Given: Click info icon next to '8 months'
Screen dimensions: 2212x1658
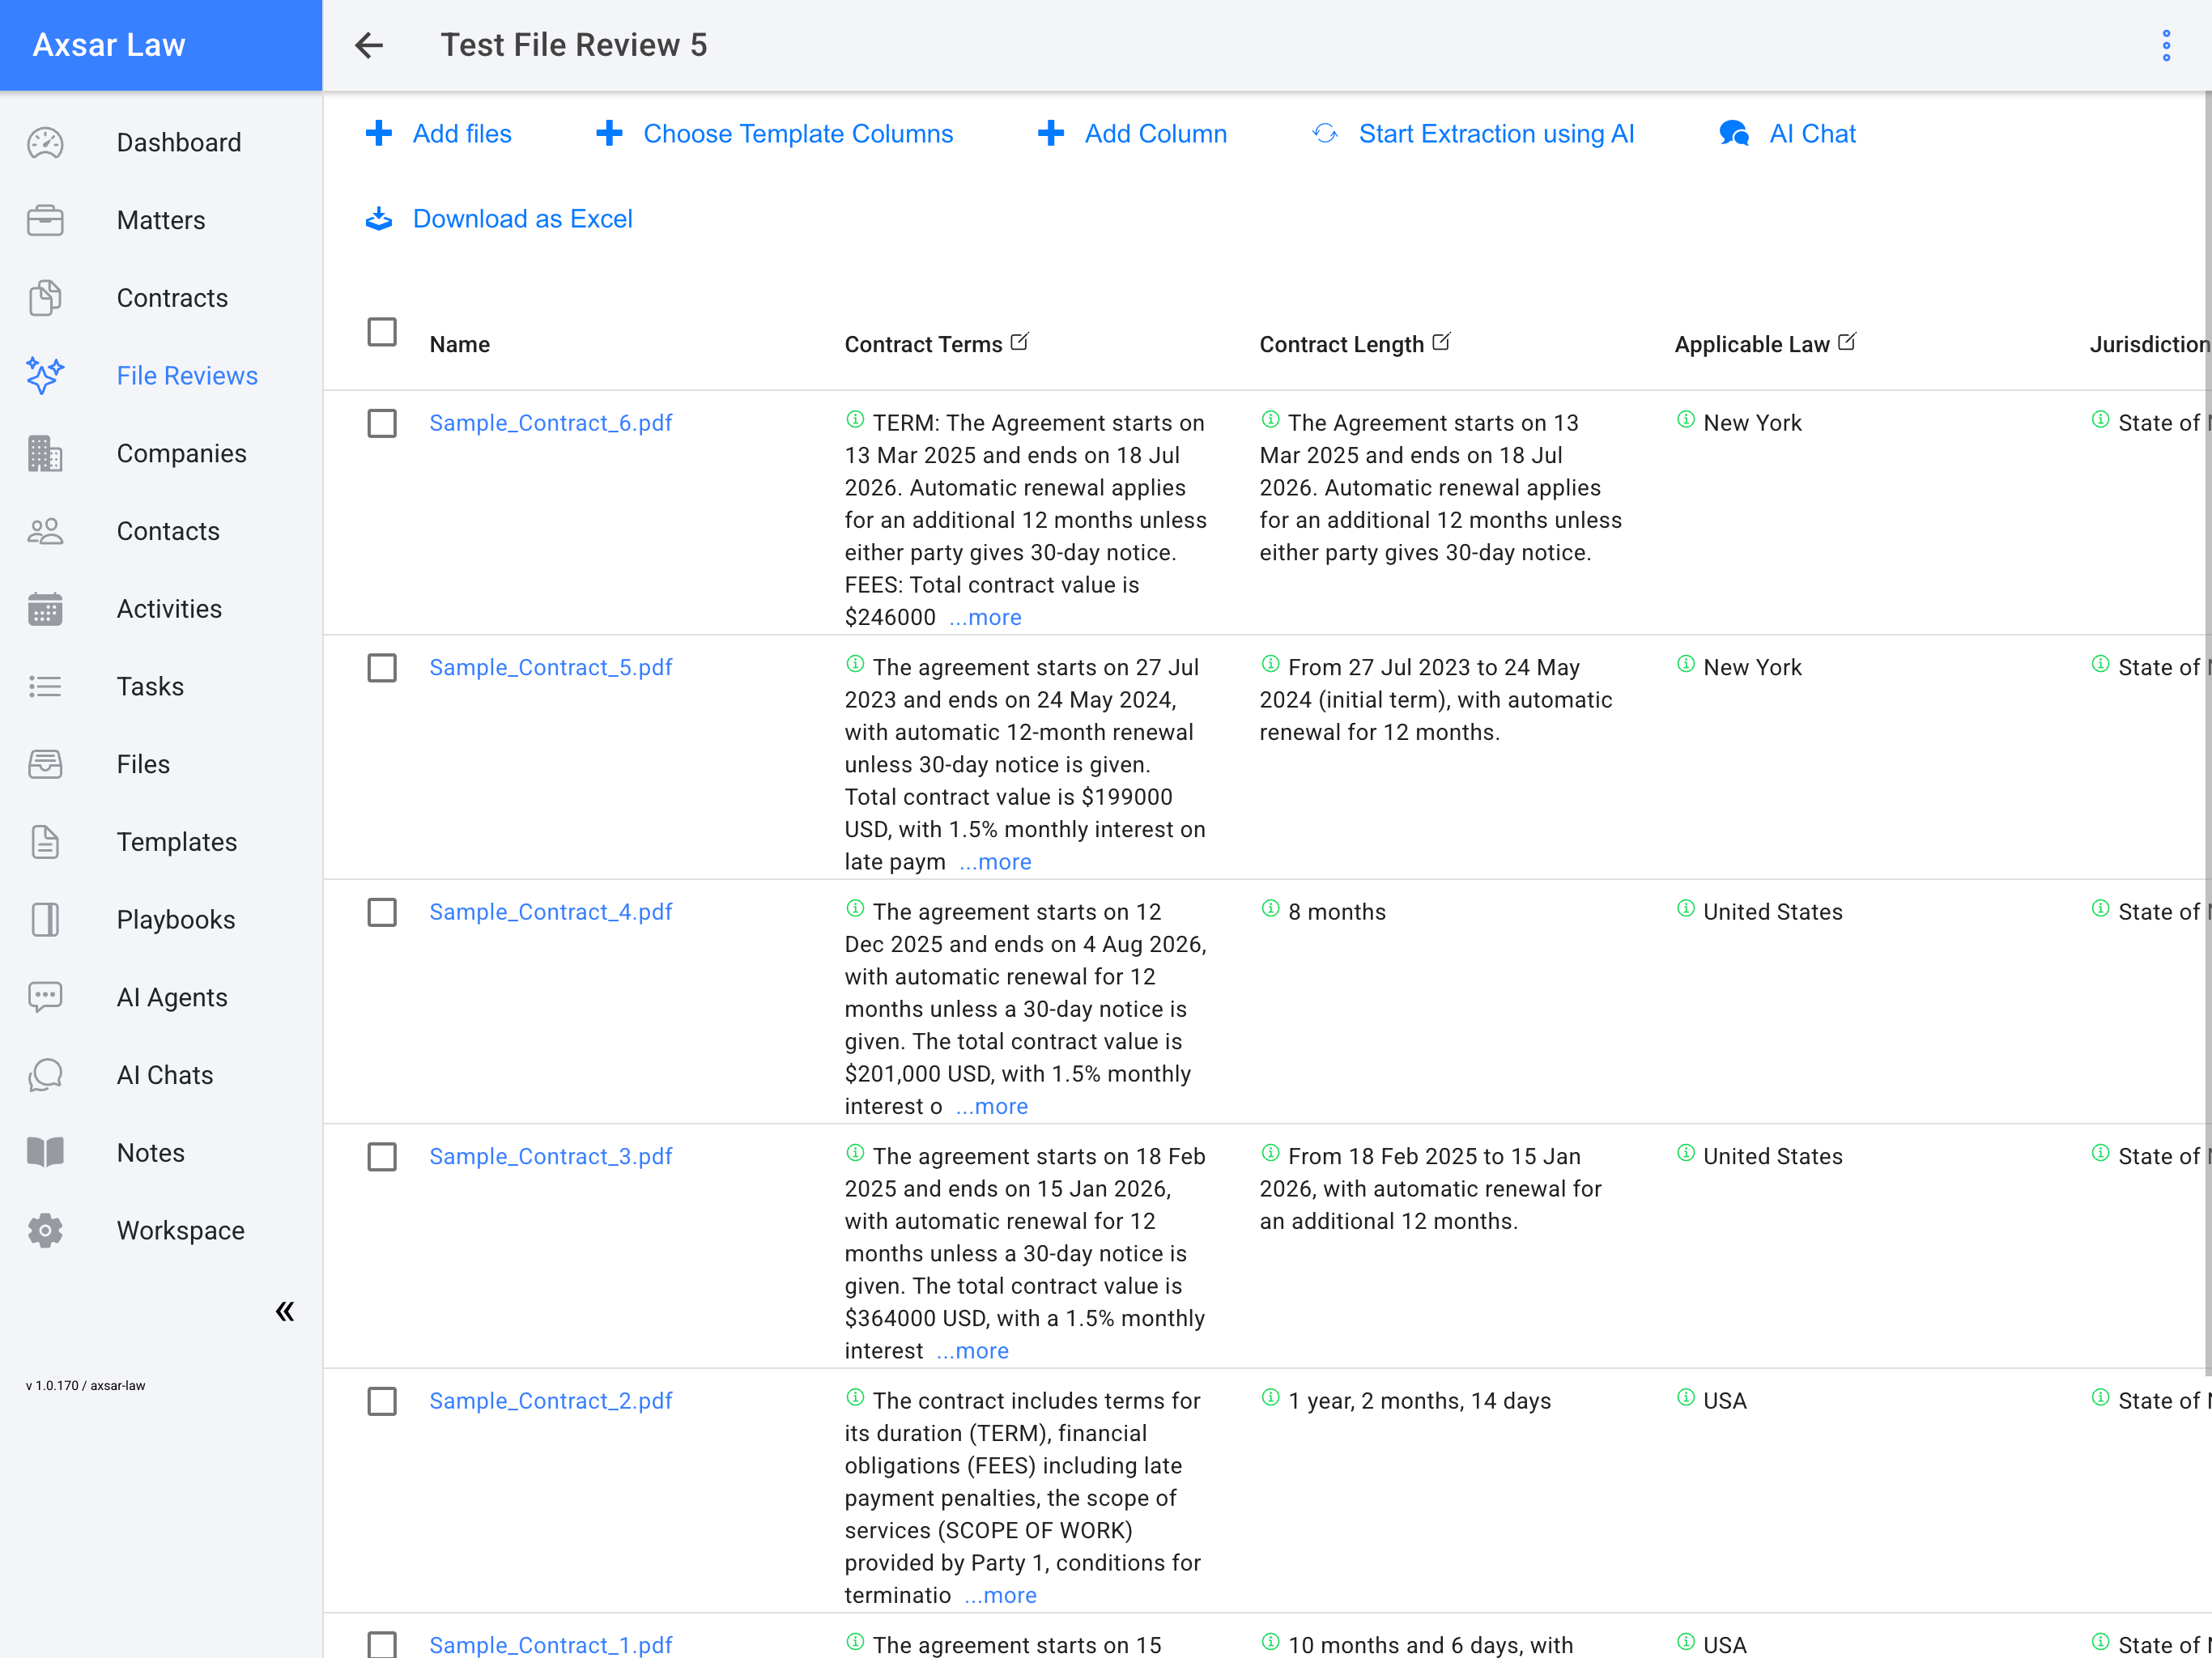Looking at the screenshot, I should (x=1270, y=909).
